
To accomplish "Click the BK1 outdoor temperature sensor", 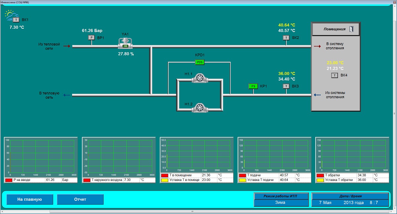I will pyautogui.click(x=16, y=20).
